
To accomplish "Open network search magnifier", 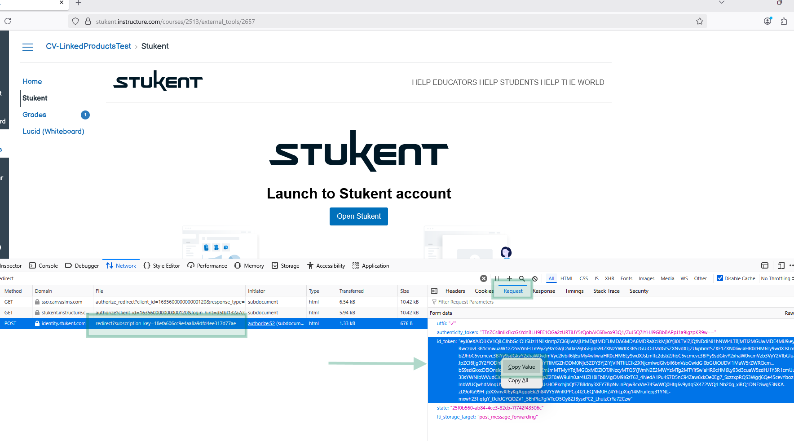I will 522,278.
